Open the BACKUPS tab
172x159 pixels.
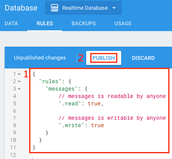83,23
